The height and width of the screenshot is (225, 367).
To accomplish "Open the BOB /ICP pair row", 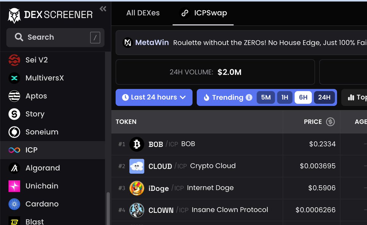I will pos(239,144).
